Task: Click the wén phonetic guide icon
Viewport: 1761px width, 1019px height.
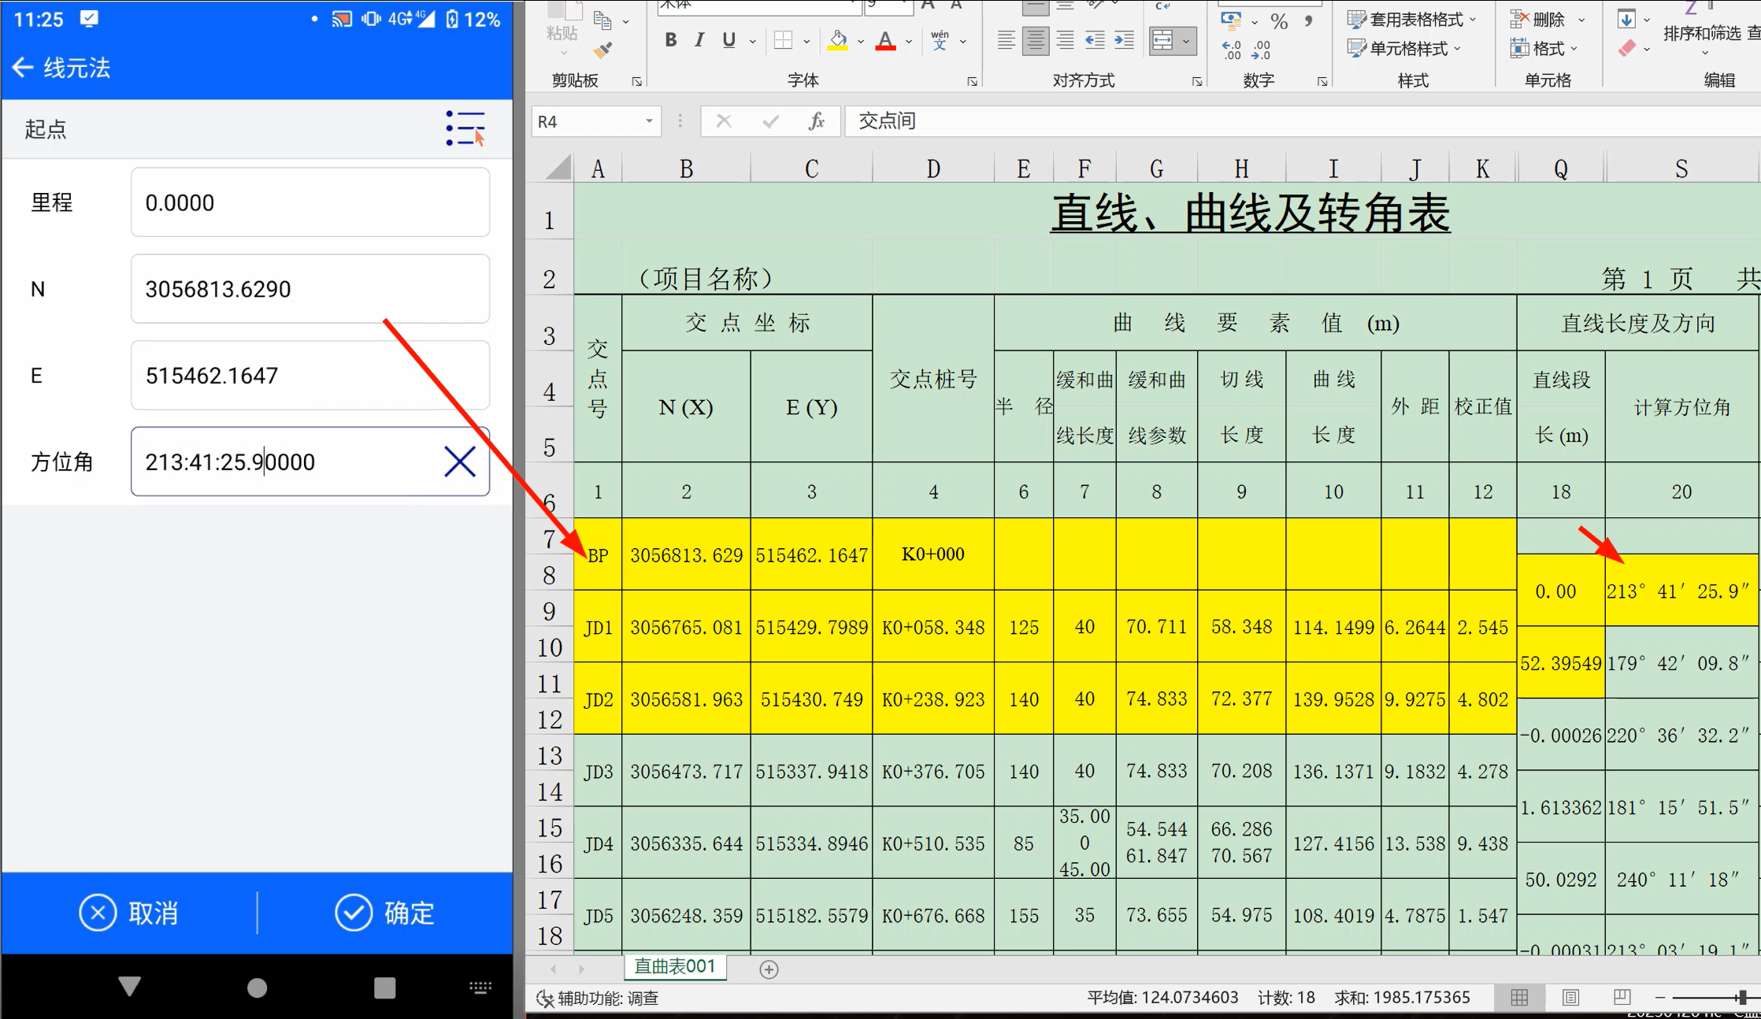Action: (x=940, y=40)
